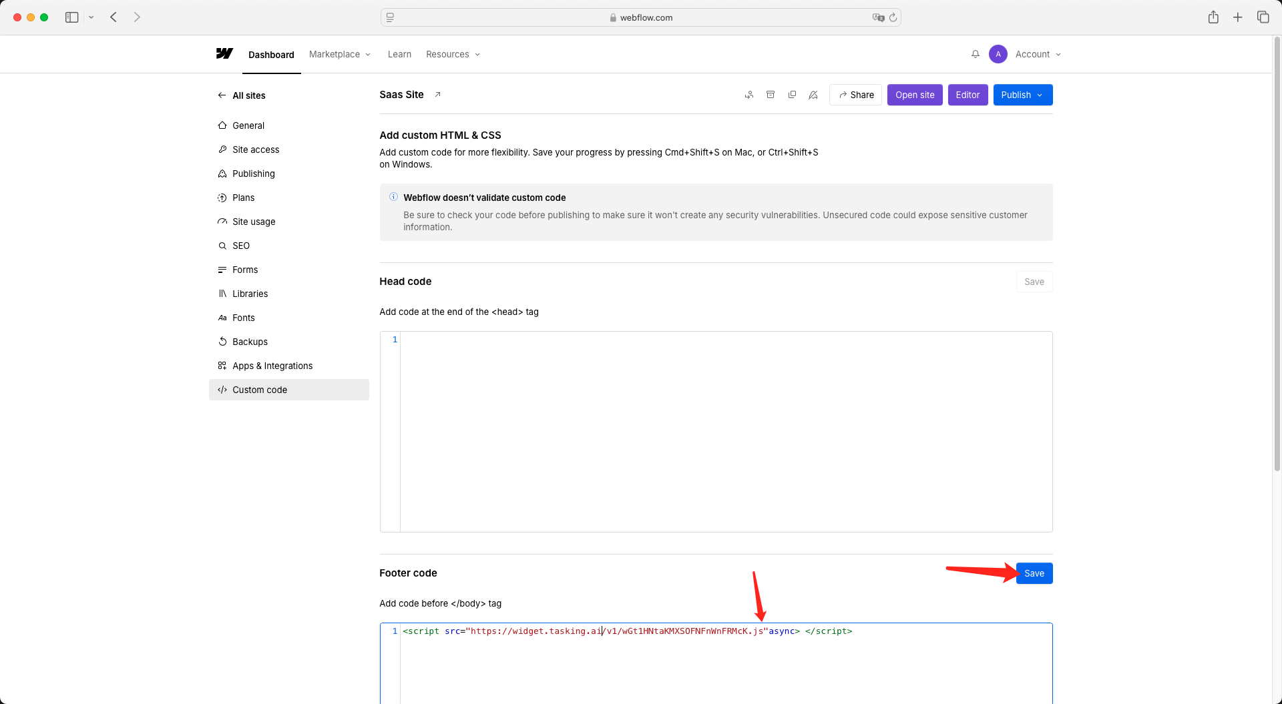
Task: Open Publishing settings
Action: click(288, 173)
